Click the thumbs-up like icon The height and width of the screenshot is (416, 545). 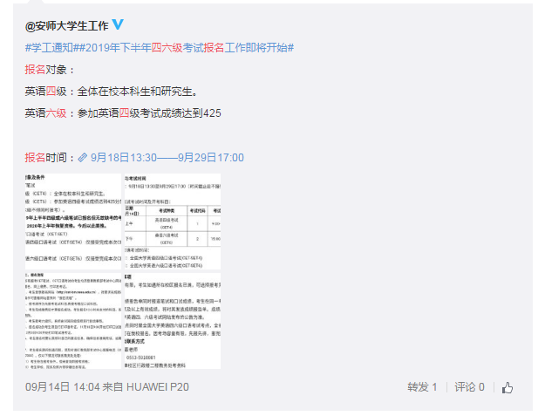click(x=508, y=387)
